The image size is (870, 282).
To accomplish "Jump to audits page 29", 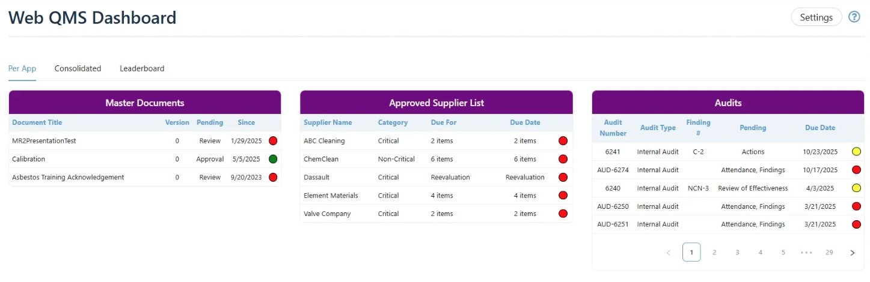I will pyautogui.click(x=829, y=253).
